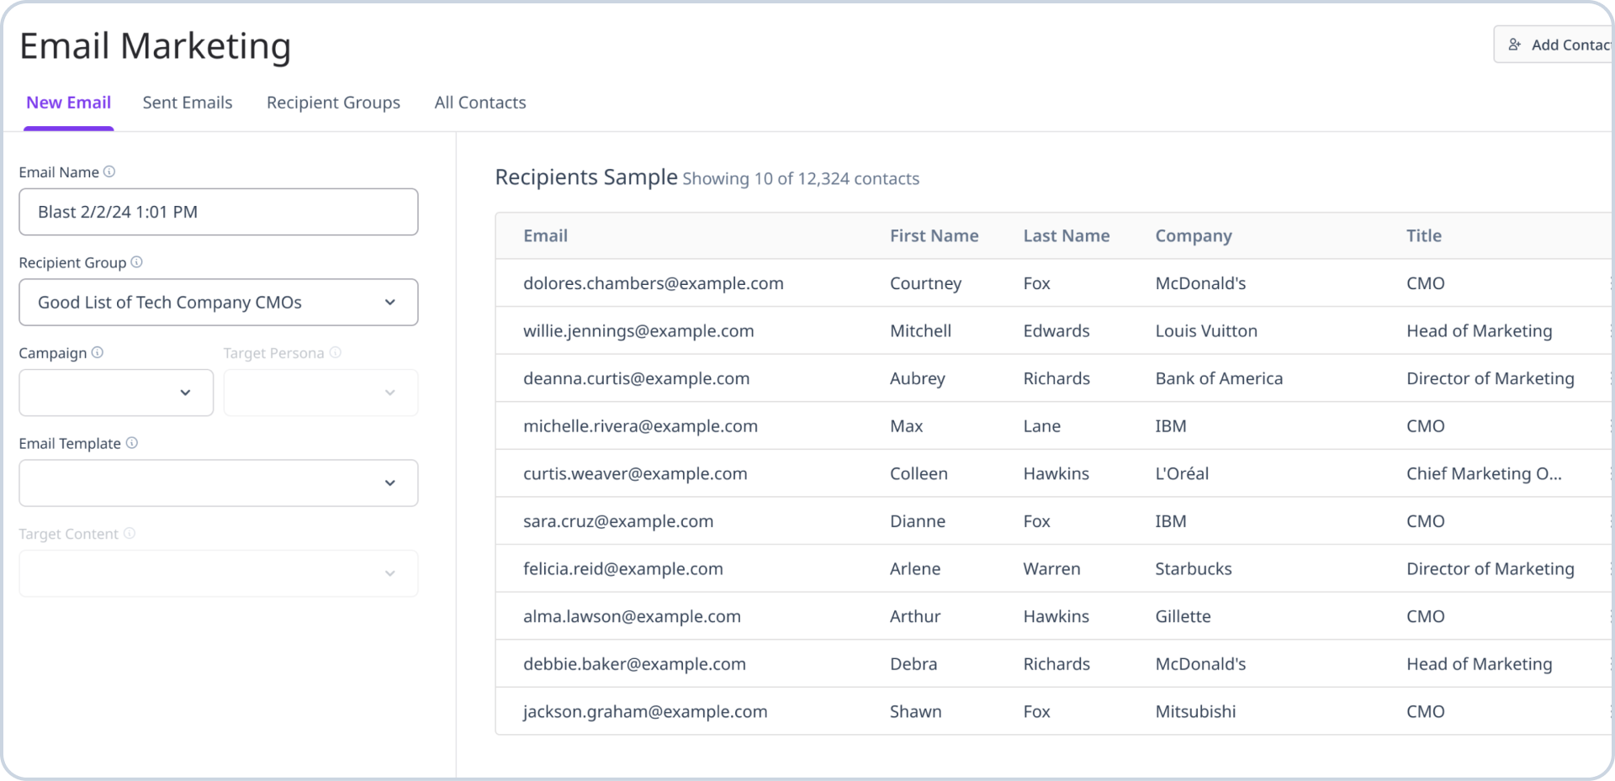Sort by the Company column header

point(1193,235)
